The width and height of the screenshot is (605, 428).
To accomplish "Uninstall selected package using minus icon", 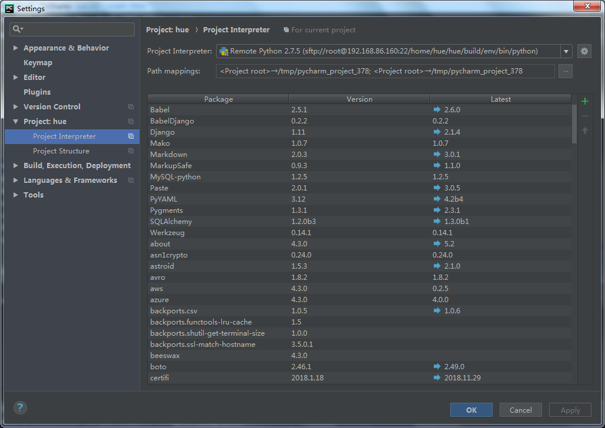I will [x=584, y=115].
